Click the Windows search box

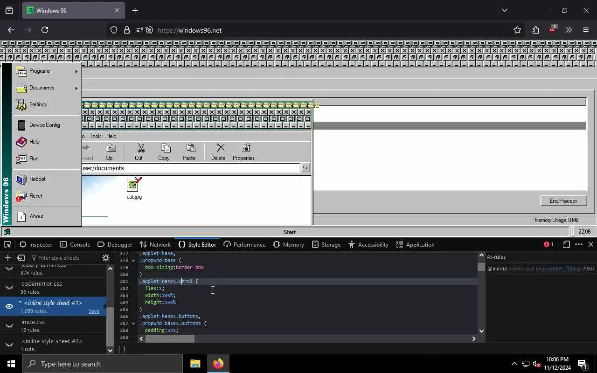[103, 364]
